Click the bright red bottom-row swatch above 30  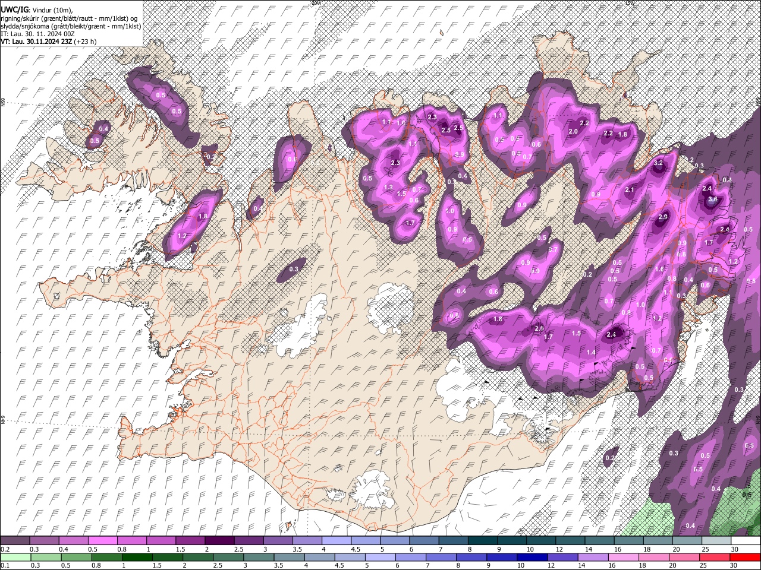(x=746, y=557)
